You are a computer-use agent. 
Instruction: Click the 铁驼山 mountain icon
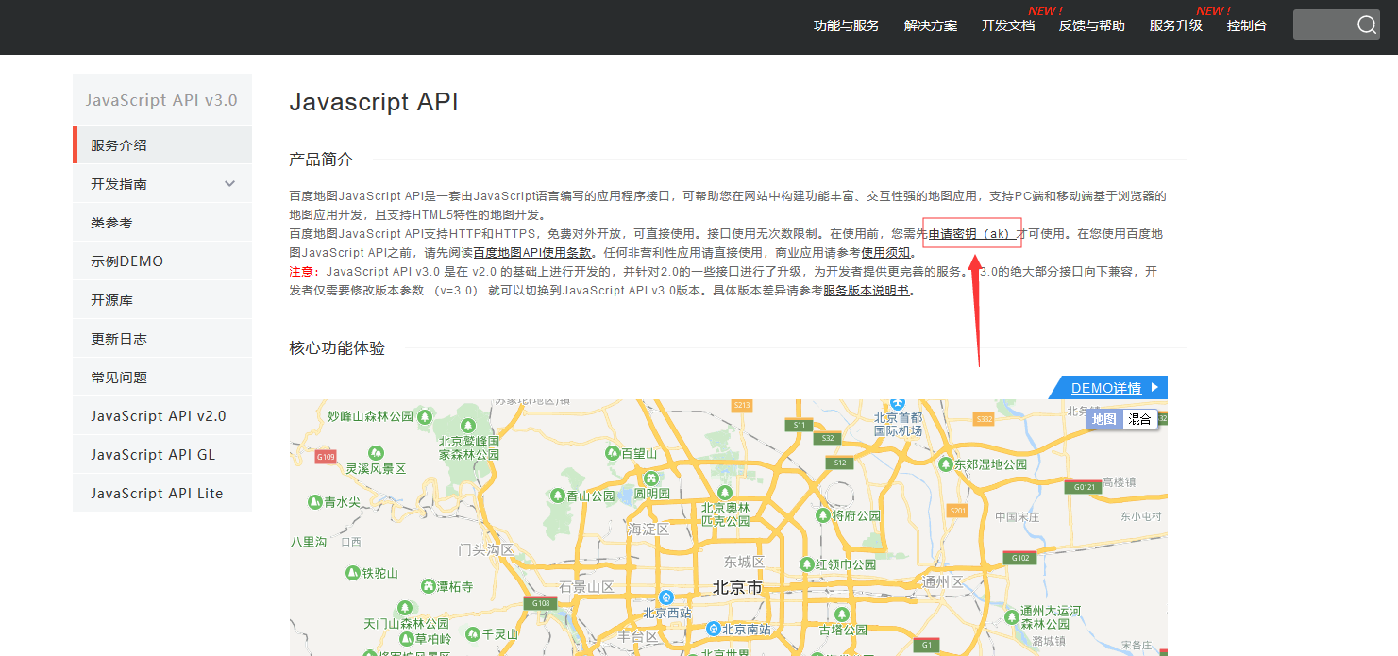click(x=353, y=573)
